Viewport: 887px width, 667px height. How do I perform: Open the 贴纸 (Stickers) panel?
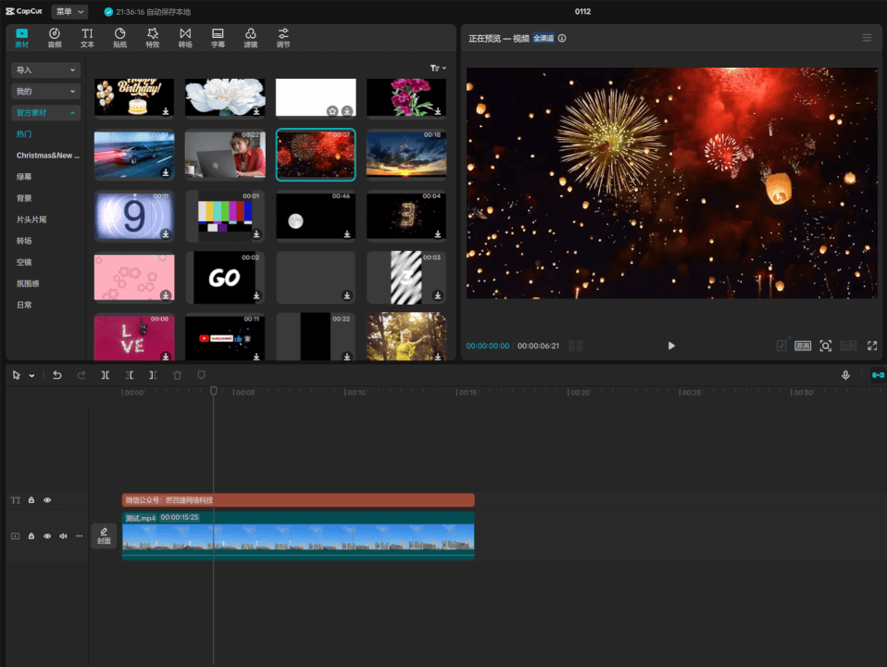click(x=119, y=37)
